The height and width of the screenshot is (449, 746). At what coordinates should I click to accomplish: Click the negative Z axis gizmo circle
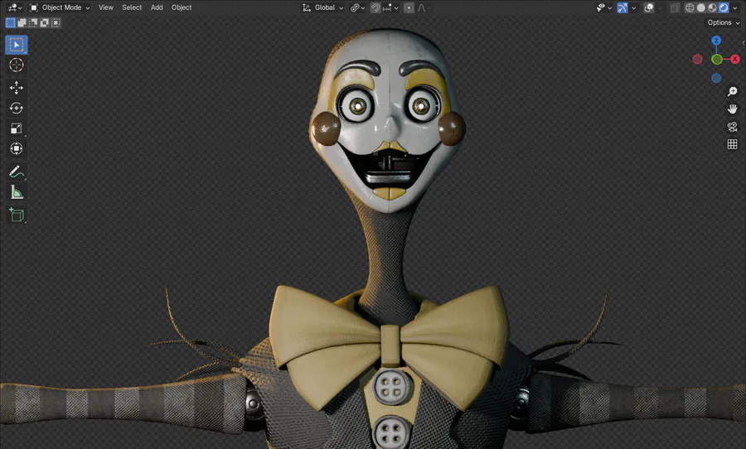[x=716, y=78]
